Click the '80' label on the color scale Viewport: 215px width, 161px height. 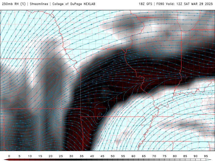pyautogui.click(x=175, y=156)
